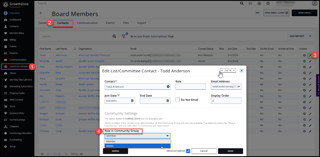This screenshot has height=157, width=320.
Task: Click the help question mark icon
Action: point(268,4)
